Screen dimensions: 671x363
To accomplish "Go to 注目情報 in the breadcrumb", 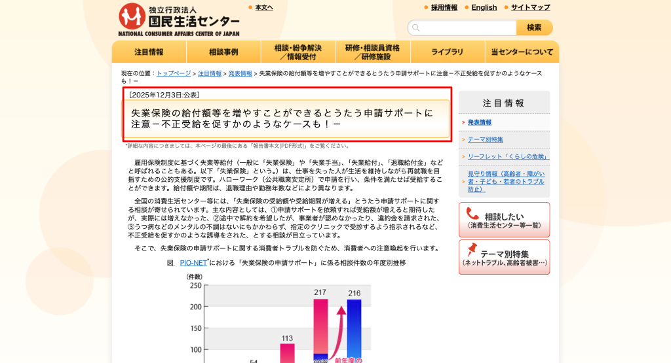I will click(x=210, y=73).
